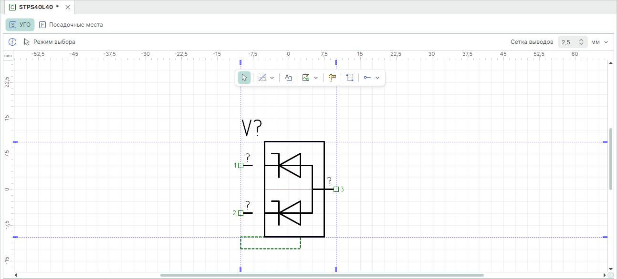Choose the text label tool
Screen dimensions: 617x279
click(x=288, y=78)
